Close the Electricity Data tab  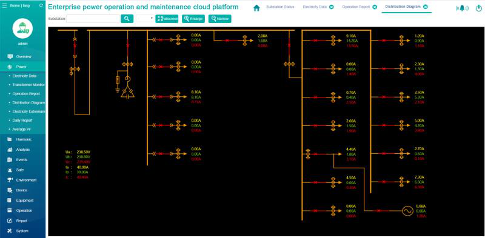(331, 7)
